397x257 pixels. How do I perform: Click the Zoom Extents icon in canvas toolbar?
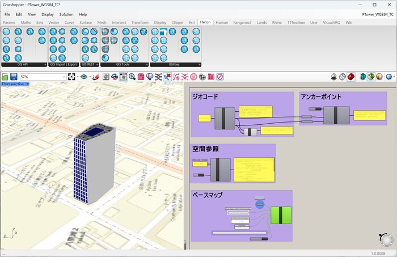tap(72, 77)
